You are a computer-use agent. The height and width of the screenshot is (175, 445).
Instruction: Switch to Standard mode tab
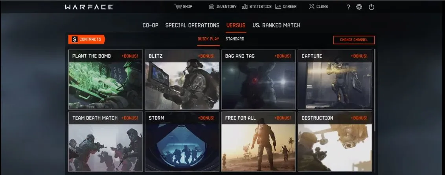[235, 39]
